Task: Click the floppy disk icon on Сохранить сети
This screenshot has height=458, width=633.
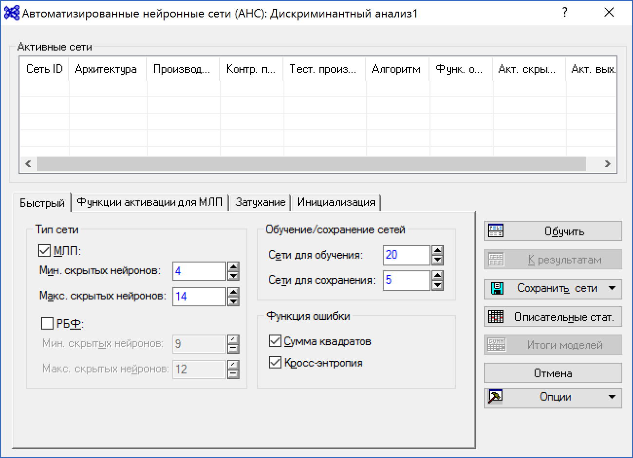Action: (497, 288)
